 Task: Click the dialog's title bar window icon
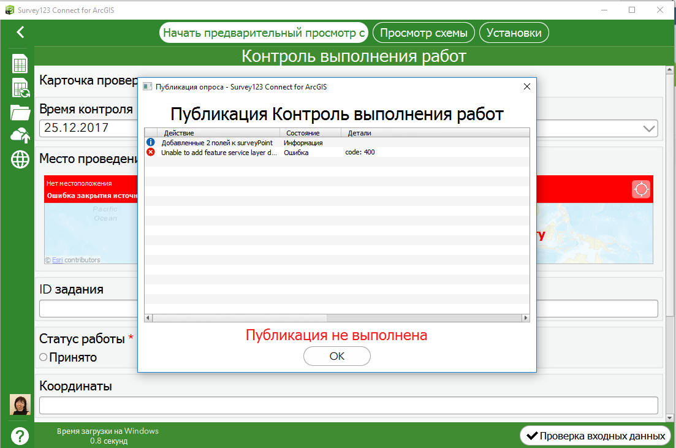tap(148, 86)
